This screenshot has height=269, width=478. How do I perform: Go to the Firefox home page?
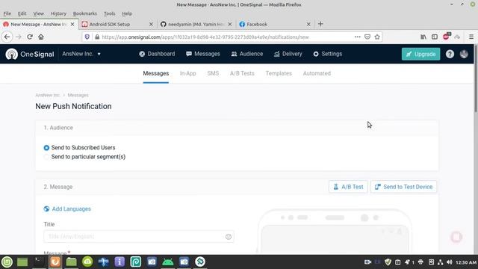pyautogui.click(x=41, y=37)
